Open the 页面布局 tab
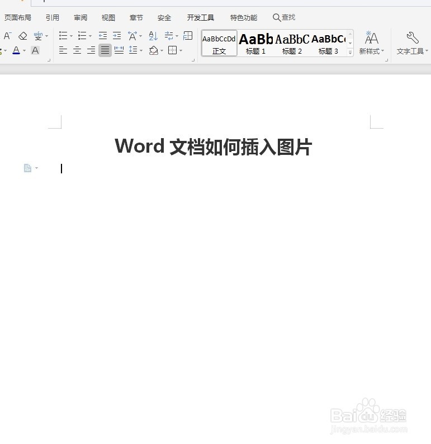 point(17,17)
